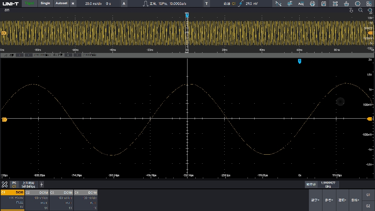Image resolution: width=375 pixels, height=211 pixels.
Task: Open the ruler measurement tools icon
Action: tap(5, 184)
